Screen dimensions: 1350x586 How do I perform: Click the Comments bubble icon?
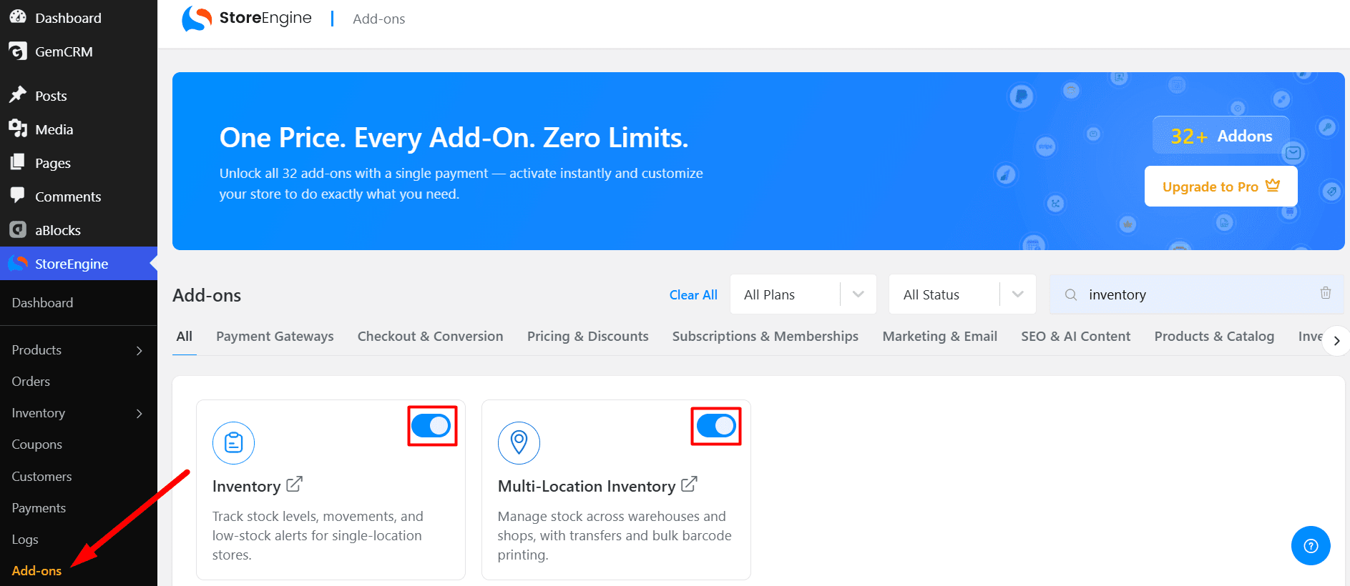point(18,196)
